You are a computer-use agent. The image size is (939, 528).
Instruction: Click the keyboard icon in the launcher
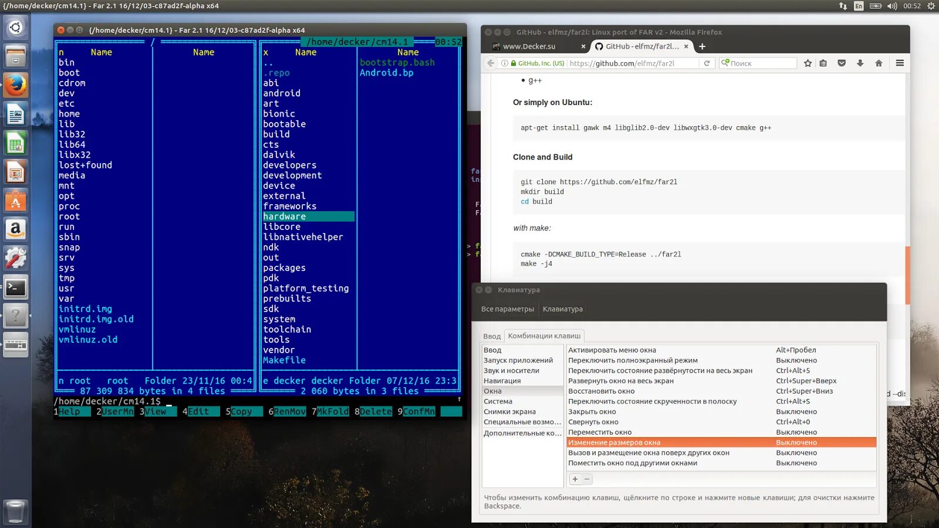pos(16,344)
